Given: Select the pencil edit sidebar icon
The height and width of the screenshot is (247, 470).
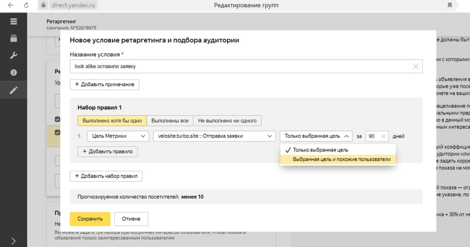Looking at the screenshot, I should coord(13,90).
